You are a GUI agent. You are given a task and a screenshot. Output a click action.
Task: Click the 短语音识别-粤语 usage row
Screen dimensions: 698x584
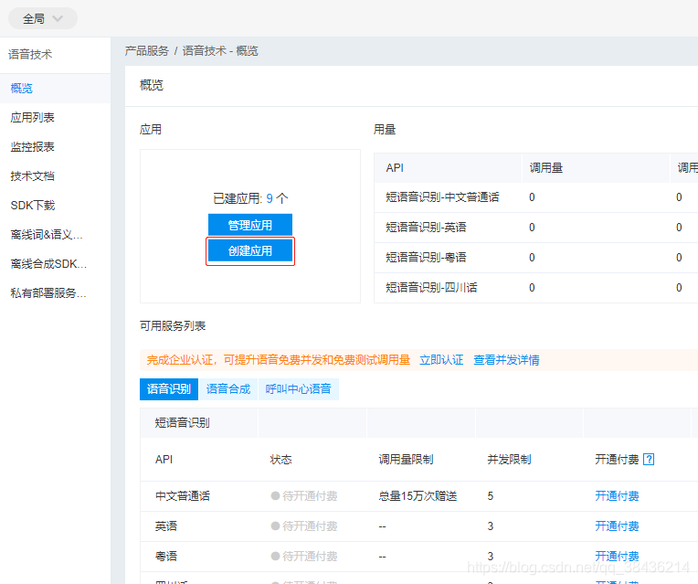pyautogui.click(x=536, y=258)
